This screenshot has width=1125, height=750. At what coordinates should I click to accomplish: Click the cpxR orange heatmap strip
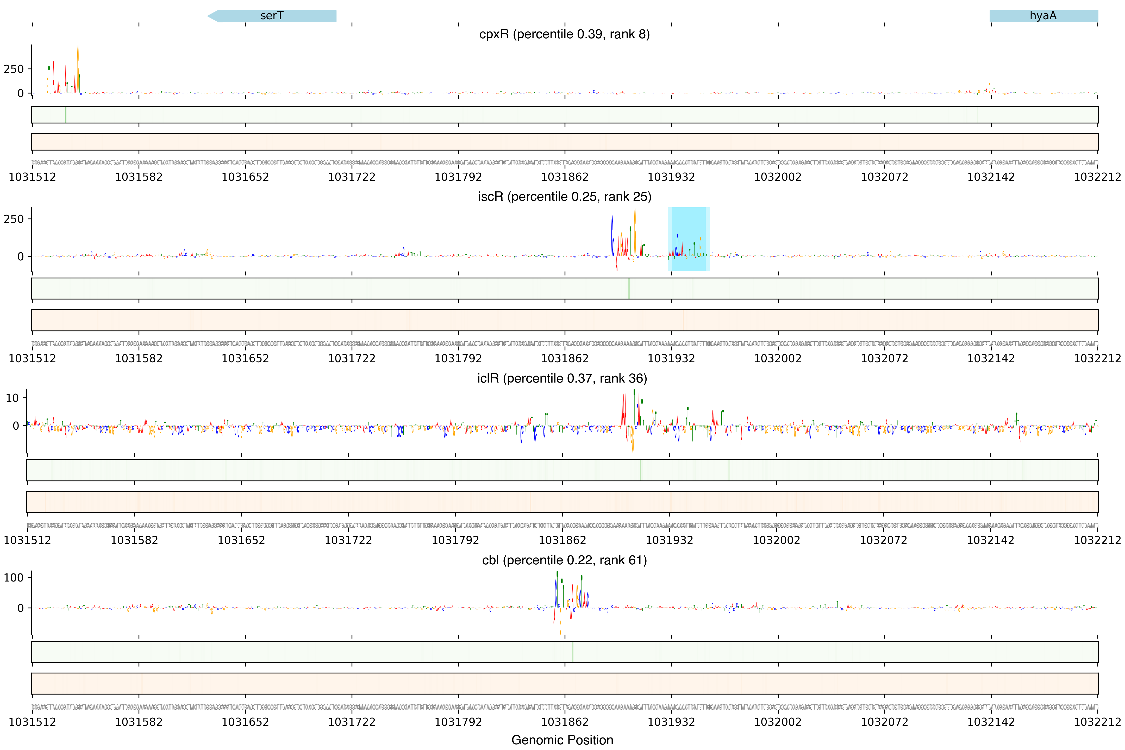click(564, 142)
